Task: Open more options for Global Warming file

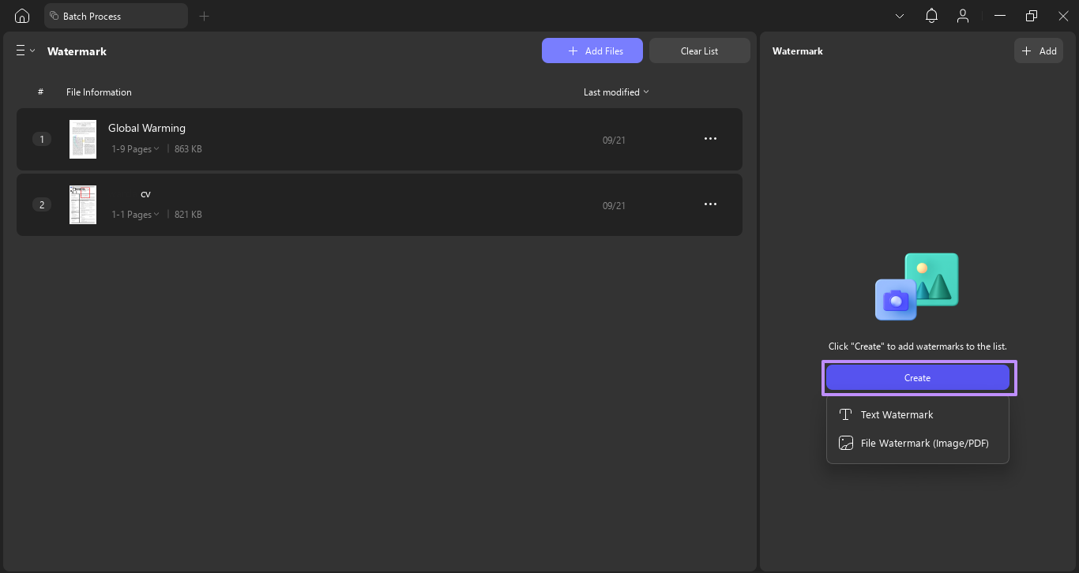Action: tap(710, 138)
